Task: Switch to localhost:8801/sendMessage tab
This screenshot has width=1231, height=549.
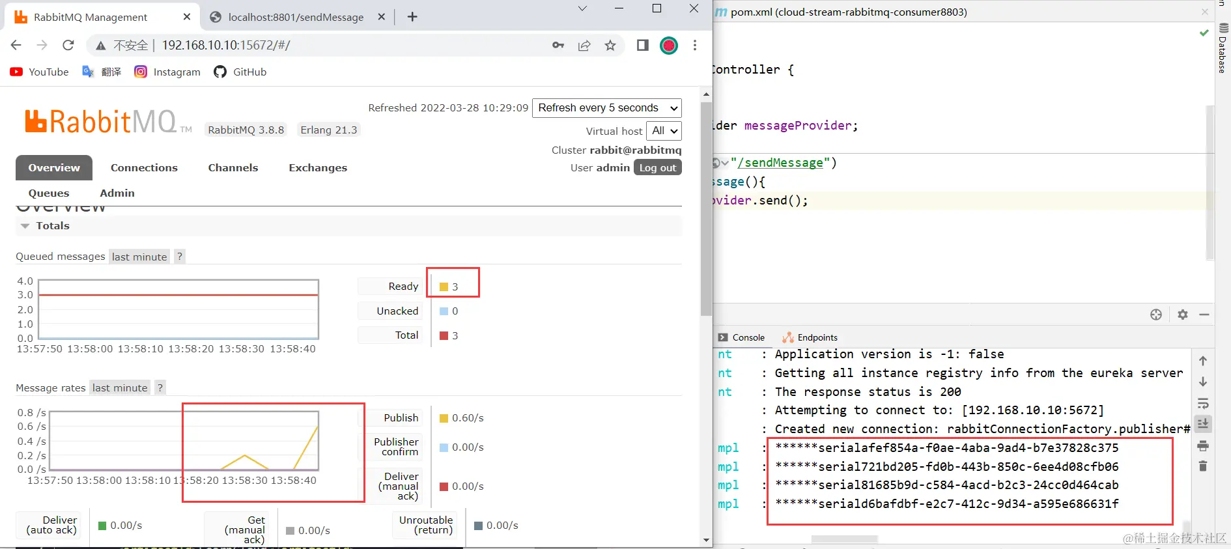Action: click(296, 17)
